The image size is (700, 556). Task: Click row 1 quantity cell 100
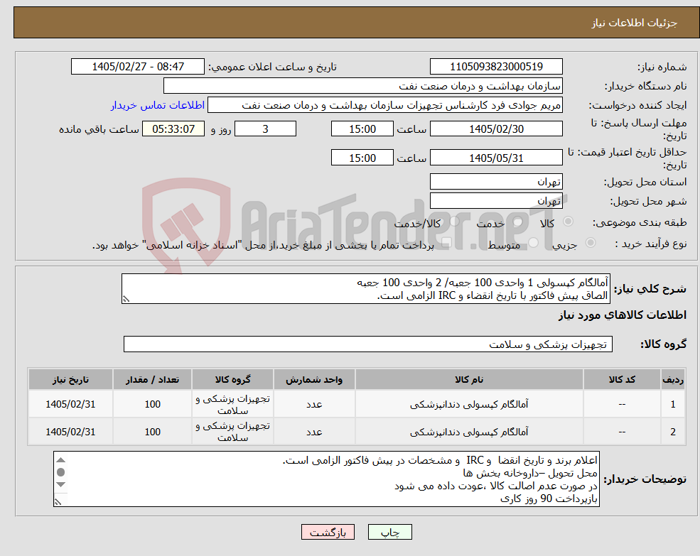[152, 404]
